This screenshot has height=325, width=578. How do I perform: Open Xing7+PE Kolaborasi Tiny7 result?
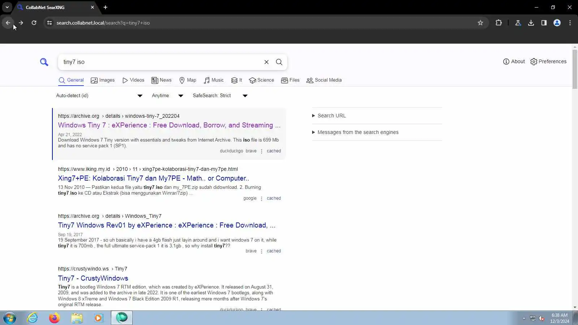point(154,178)
